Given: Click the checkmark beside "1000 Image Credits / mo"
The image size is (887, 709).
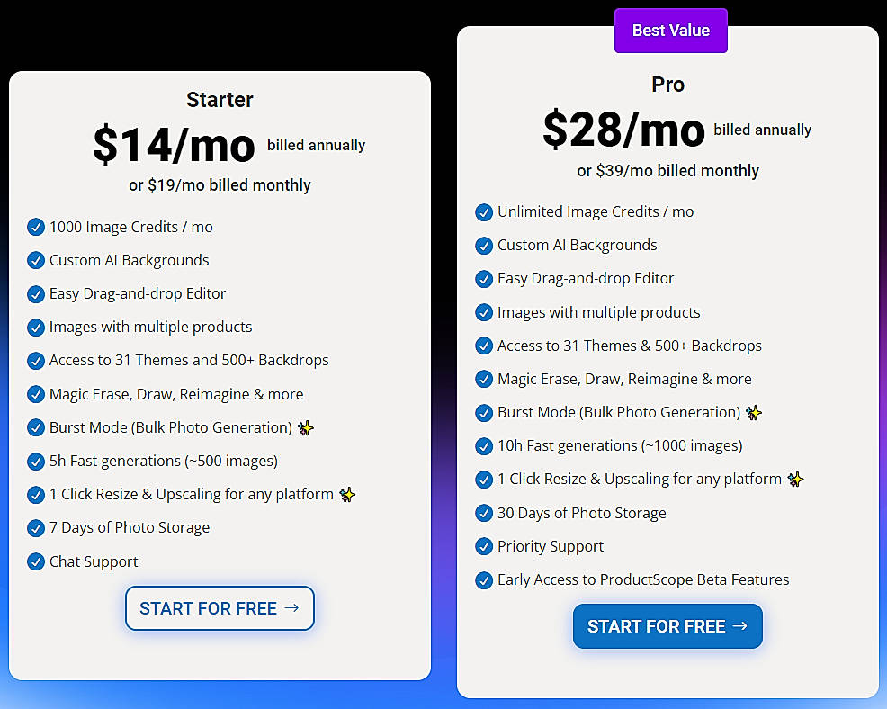Looking at the screenshot, I should coord(36,228).
